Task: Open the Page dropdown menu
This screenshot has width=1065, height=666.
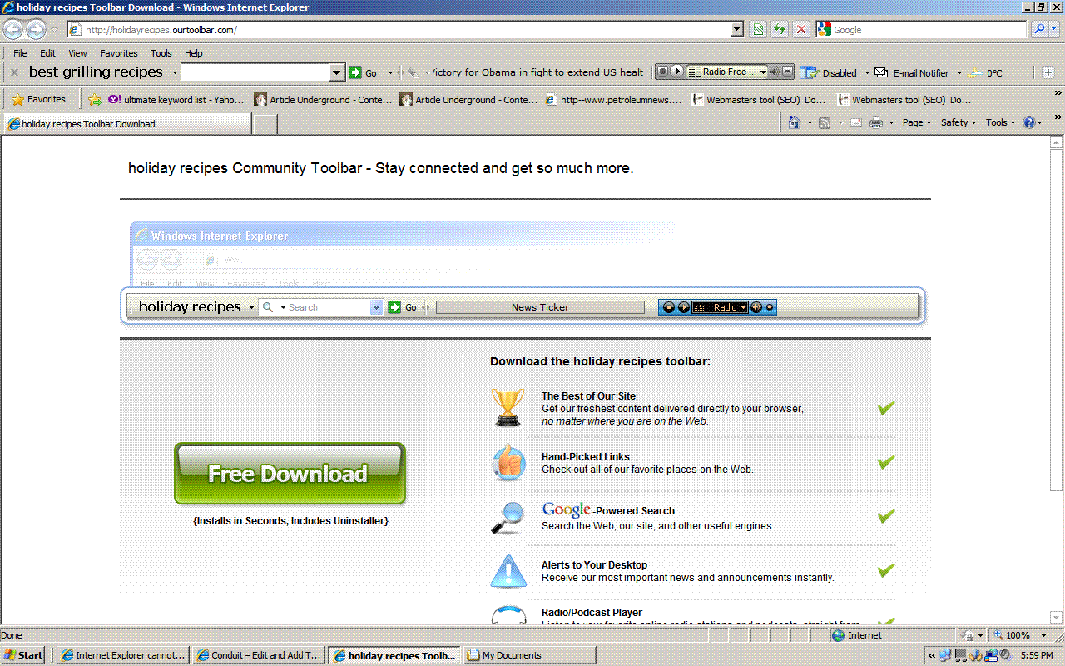Action: [916, 122]
